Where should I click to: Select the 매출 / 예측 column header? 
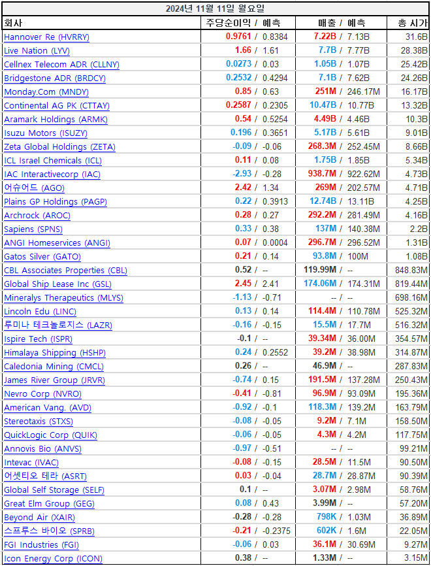342,23
